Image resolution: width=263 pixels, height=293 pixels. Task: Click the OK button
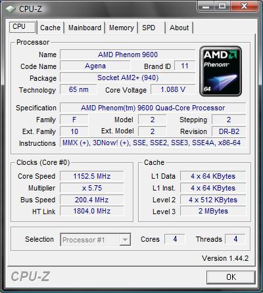click(x=231, y=277)
